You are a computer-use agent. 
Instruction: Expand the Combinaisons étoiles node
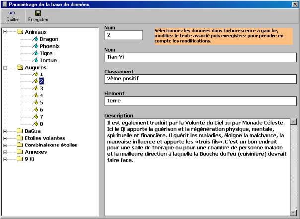pos(5,145)
